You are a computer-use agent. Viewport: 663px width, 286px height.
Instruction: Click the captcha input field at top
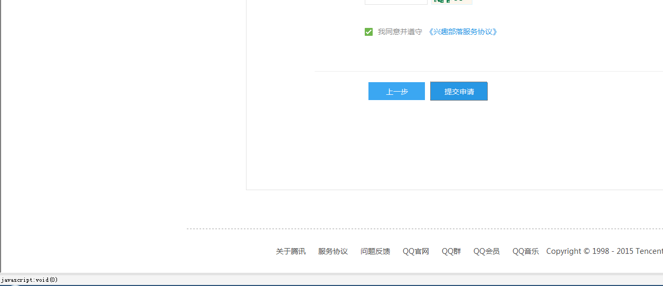pos(396,2)
